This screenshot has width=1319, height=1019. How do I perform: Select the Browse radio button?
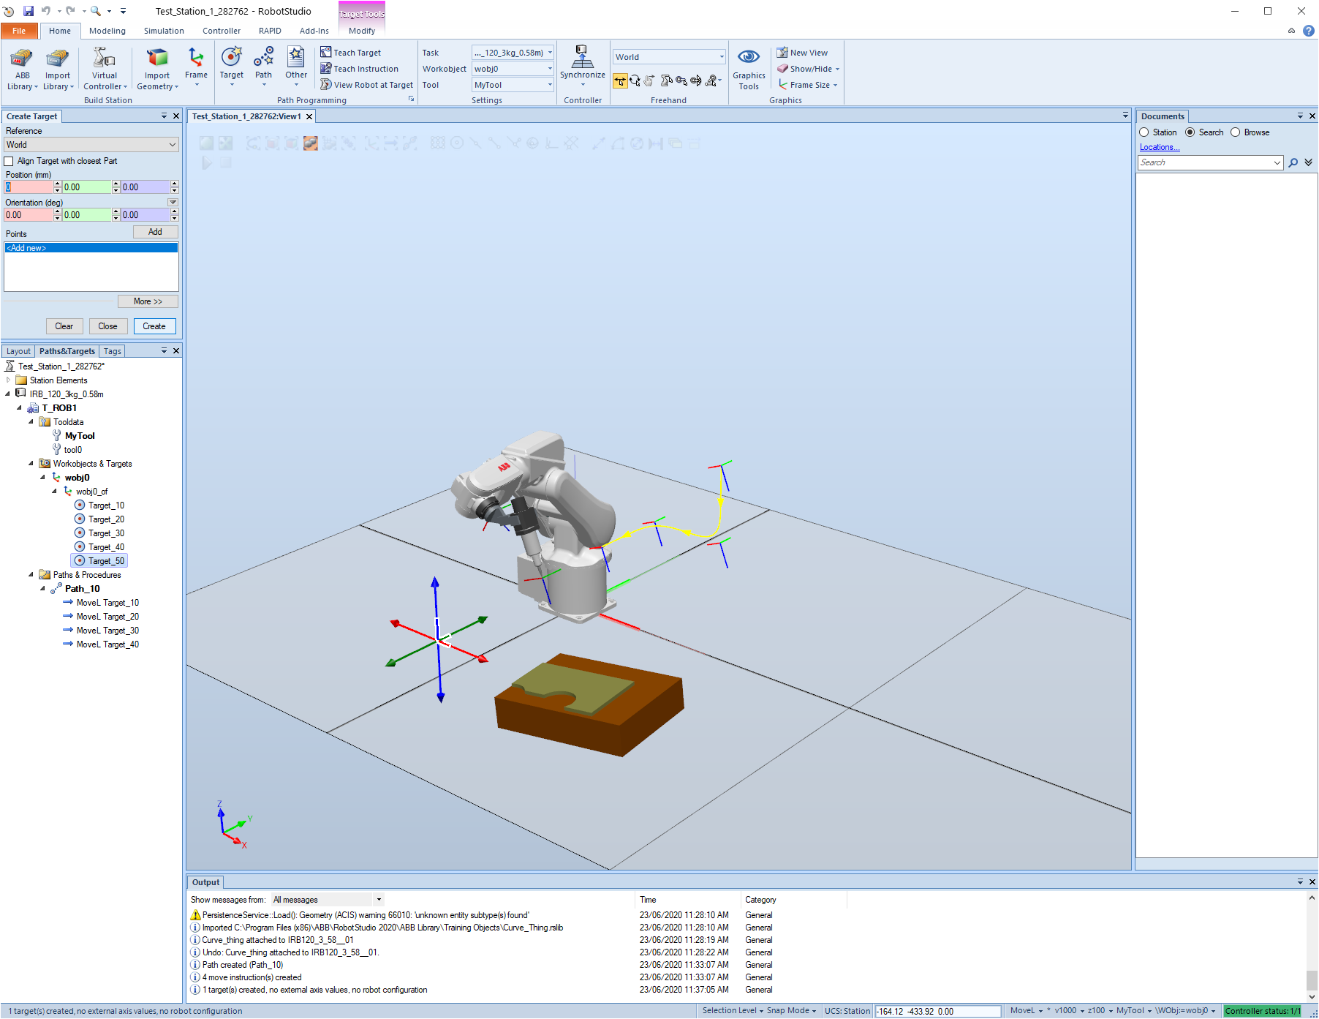[1236, 132]
